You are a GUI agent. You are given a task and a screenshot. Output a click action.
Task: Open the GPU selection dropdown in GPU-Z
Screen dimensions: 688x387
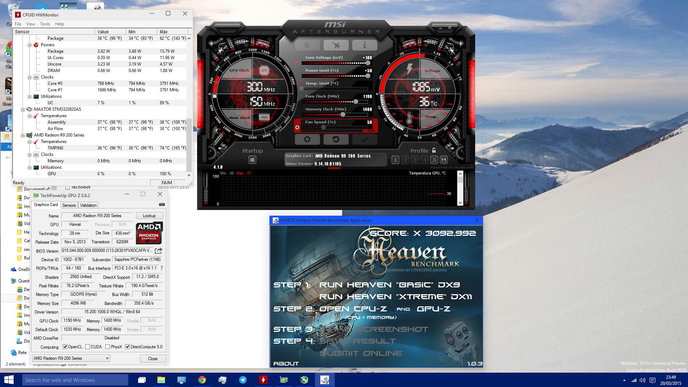click(x=71, y=358)
